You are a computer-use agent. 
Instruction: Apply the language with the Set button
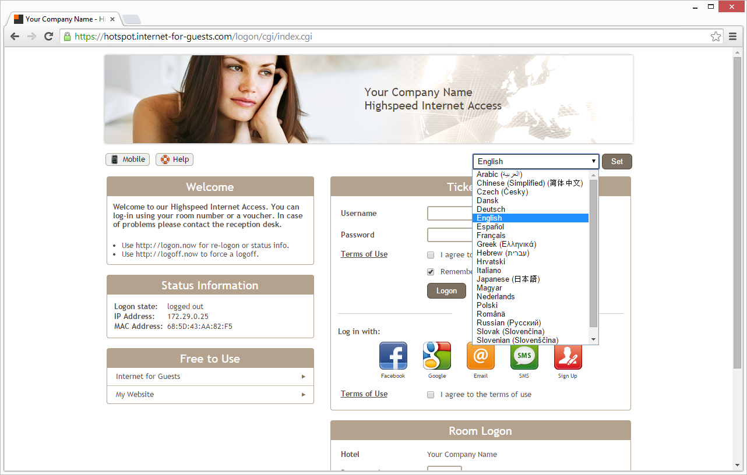pyautogui.click(x=617, y=162)
